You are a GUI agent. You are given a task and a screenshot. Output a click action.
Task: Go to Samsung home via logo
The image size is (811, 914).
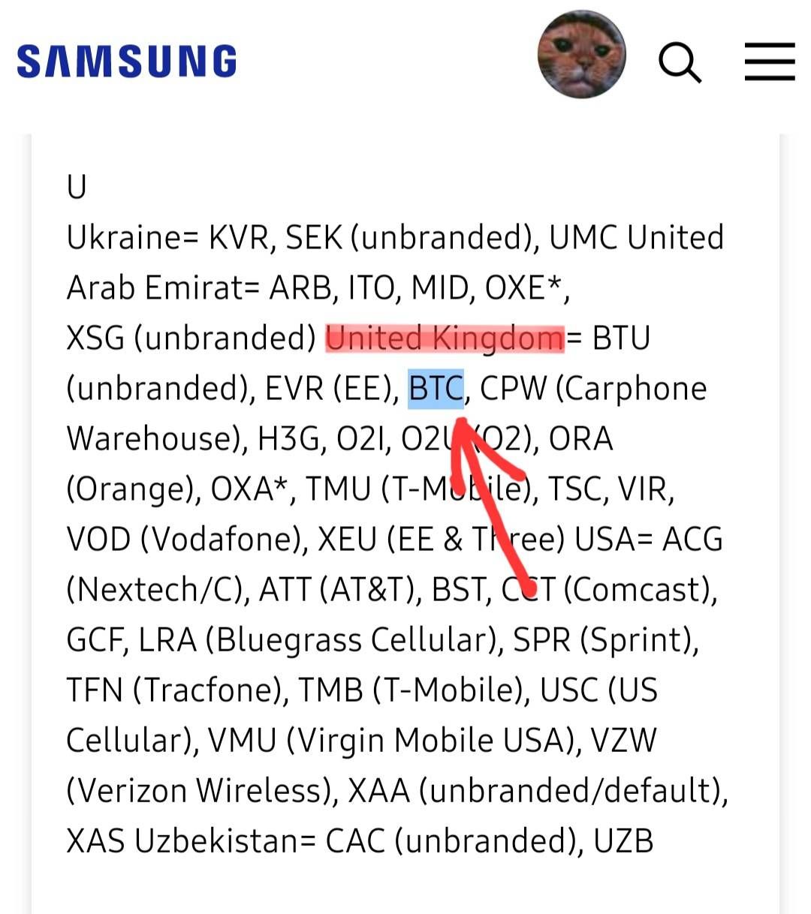(126, 62)
